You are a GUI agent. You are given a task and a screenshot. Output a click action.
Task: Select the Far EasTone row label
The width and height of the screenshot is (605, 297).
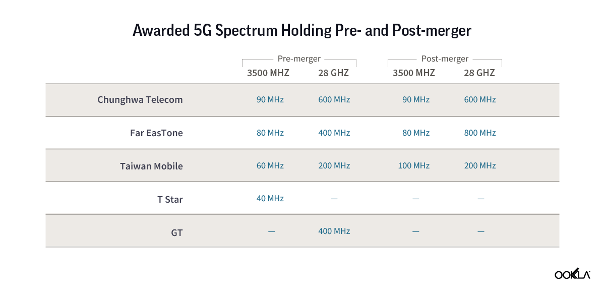[156, 133]
